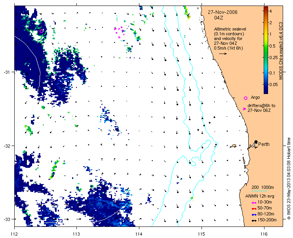The width and height of the screenshot is (293, 238).
Task: Click the Rottnest Island shape west of Perth
Action: (x=233, y=146)
